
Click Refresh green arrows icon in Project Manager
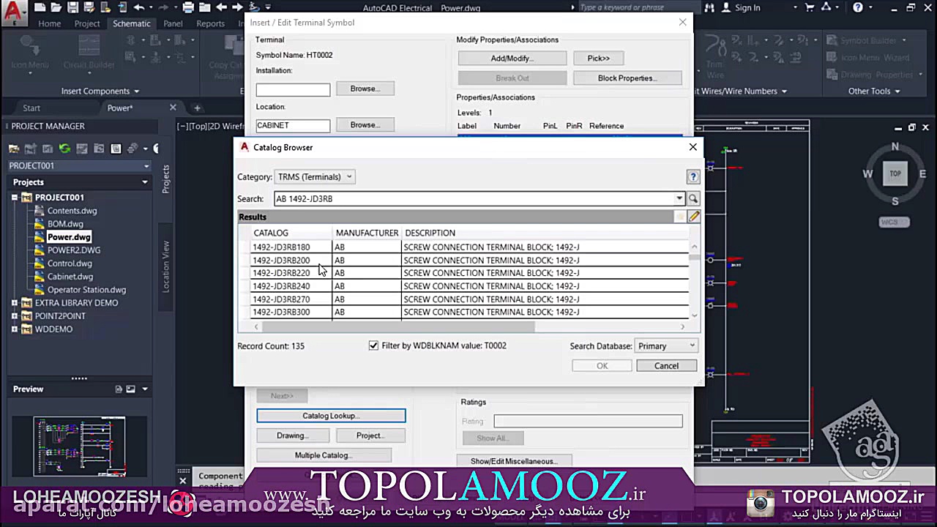[x=64, y=149]
